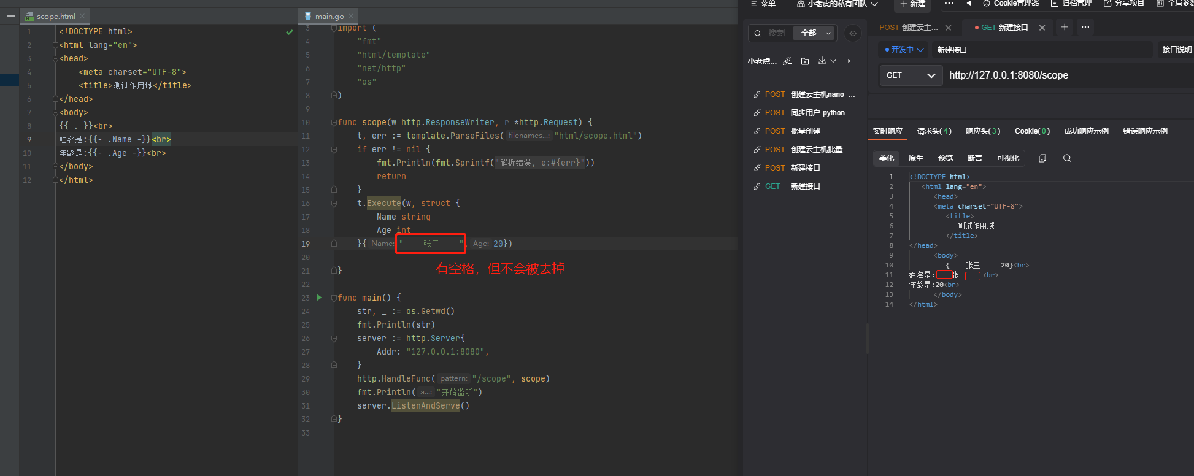1194x476 pixels.
Task: Switch to 请求头(4) tab
Action: (934, 131)
